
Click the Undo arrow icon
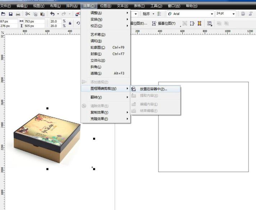pos(52,14)
